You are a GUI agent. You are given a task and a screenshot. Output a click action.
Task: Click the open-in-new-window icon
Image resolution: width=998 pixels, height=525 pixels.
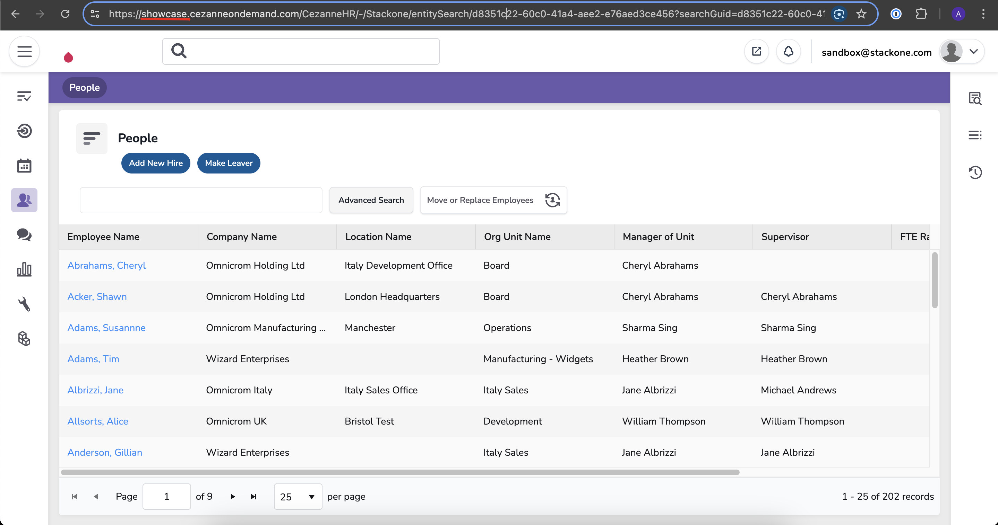[x=756, y=52]
